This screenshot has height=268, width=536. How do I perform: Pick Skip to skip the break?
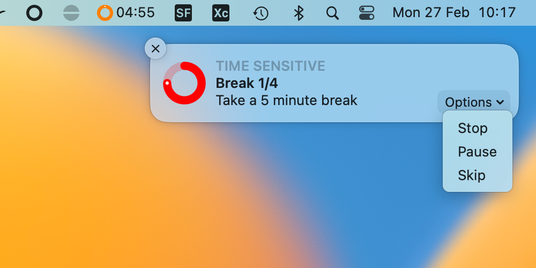point(472,175)
